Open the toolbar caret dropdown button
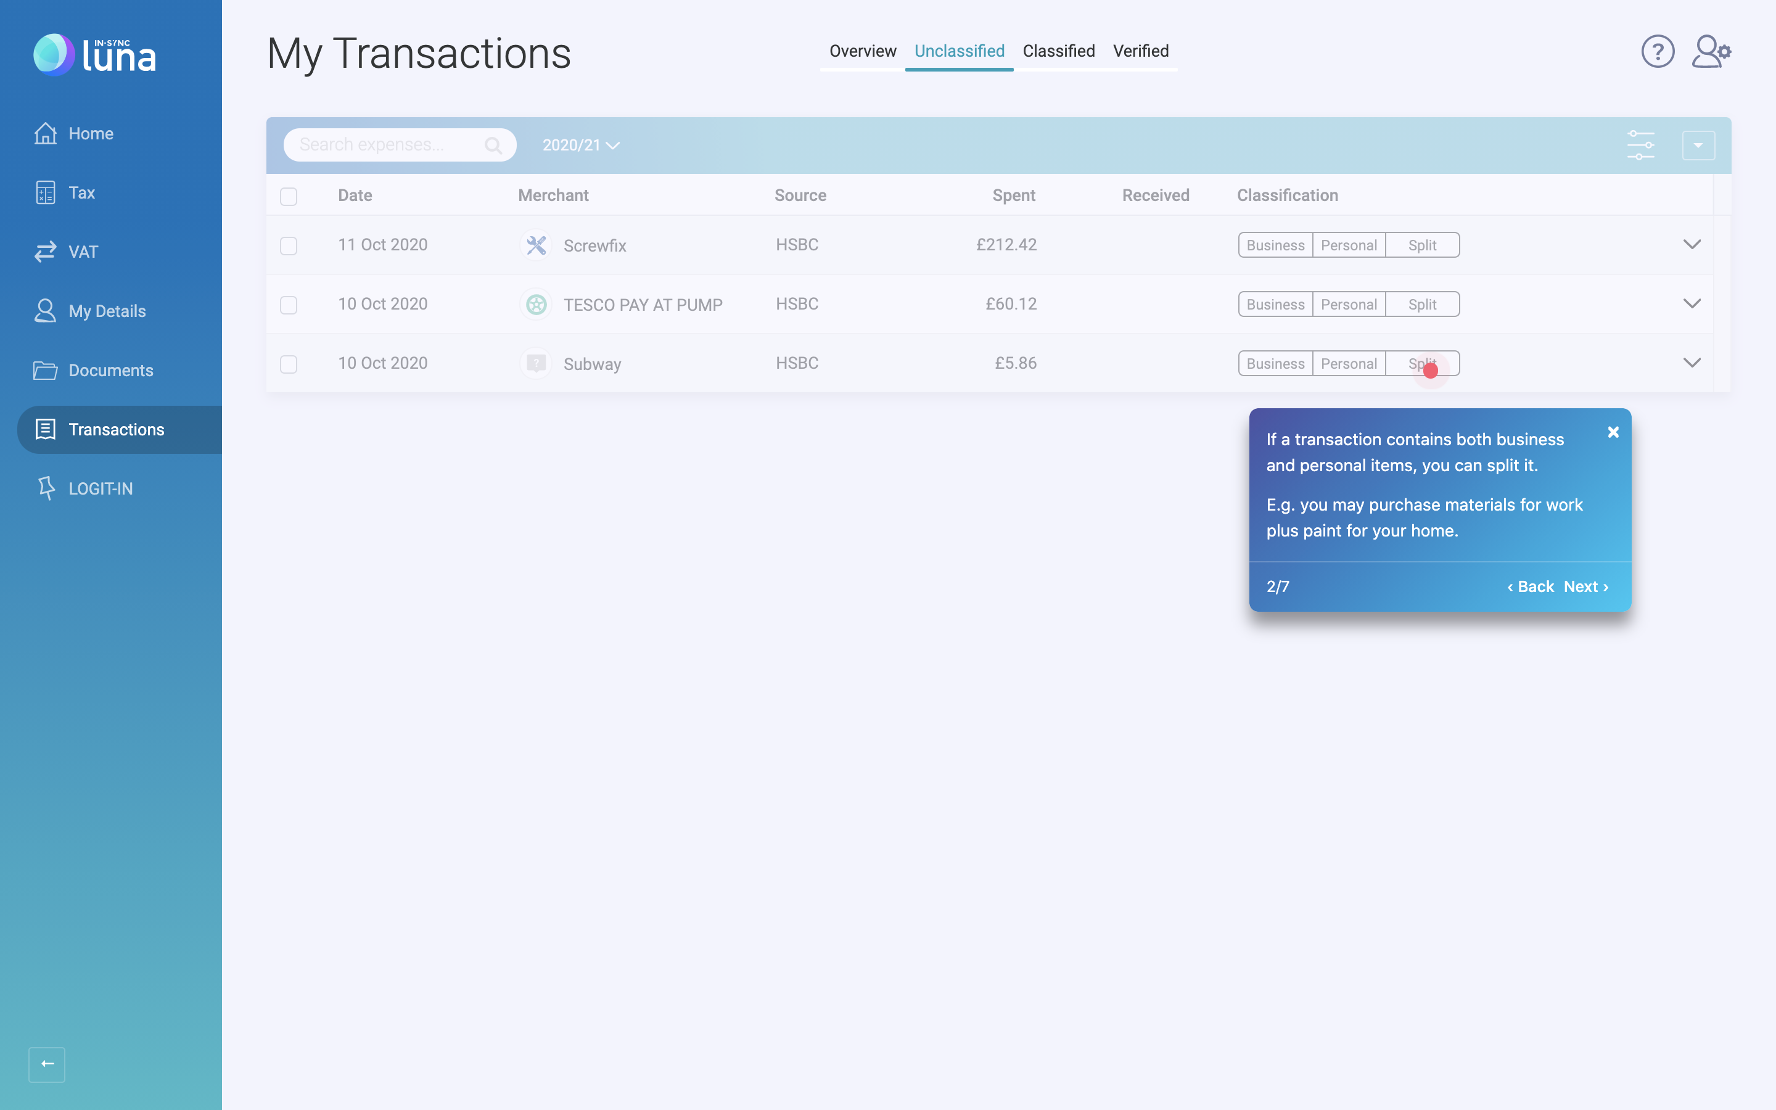 click(1698, 146)
